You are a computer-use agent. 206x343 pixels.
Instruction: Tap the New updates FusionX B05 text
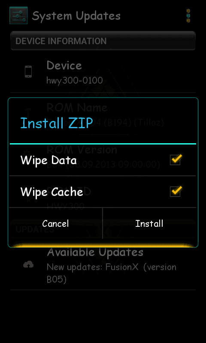coord(112,273)
